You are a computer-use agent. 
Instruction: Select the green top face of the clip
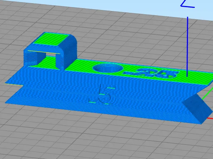(x=52, y=40)
